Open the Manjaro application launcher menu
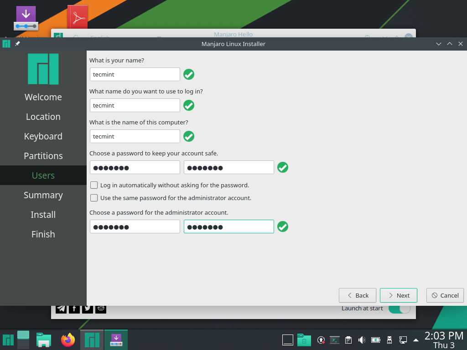The image size is (467, 350). pos(8,340)
